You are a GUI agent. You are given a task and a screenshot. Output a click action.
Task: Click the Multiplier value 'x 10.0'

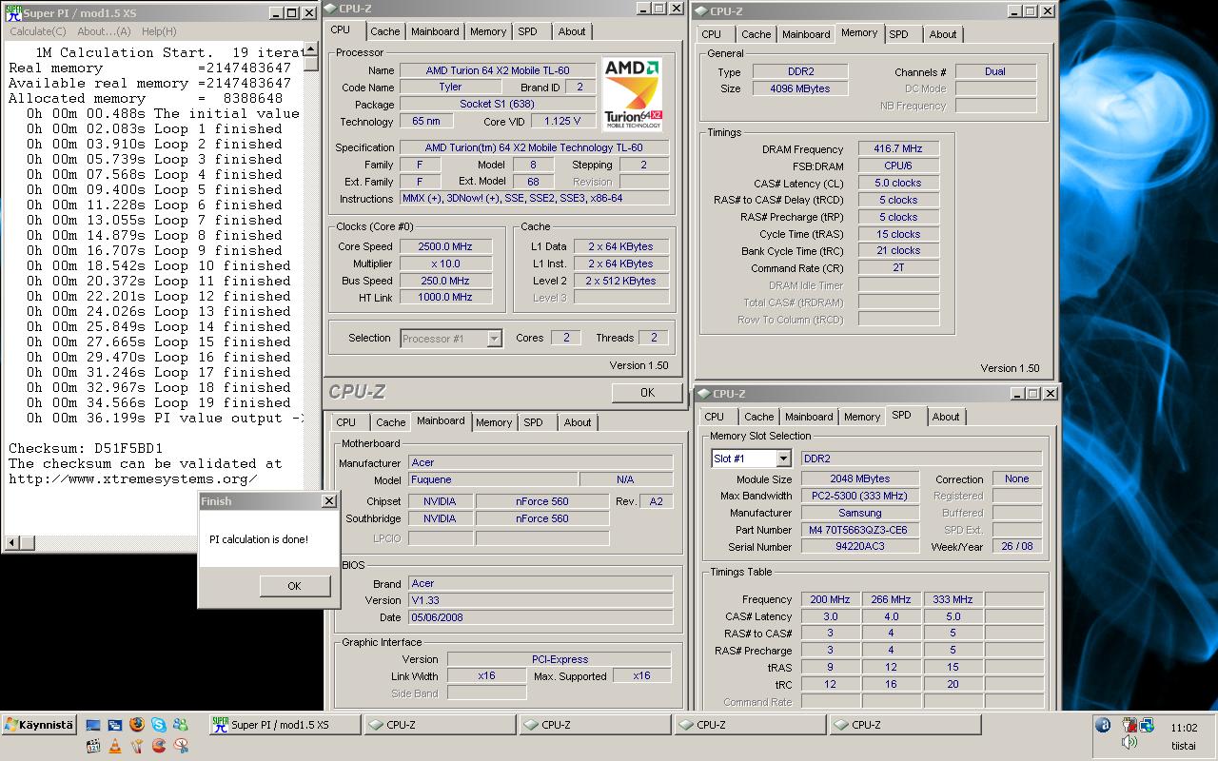pyautogui.click(x=445, y=263)
